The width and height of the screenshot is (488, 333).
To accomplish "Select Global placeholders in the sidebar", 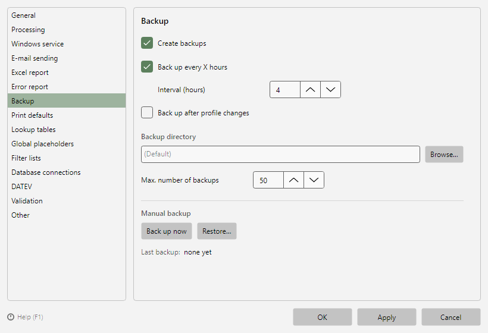I will pyautogui.click(x=67, y=144).
